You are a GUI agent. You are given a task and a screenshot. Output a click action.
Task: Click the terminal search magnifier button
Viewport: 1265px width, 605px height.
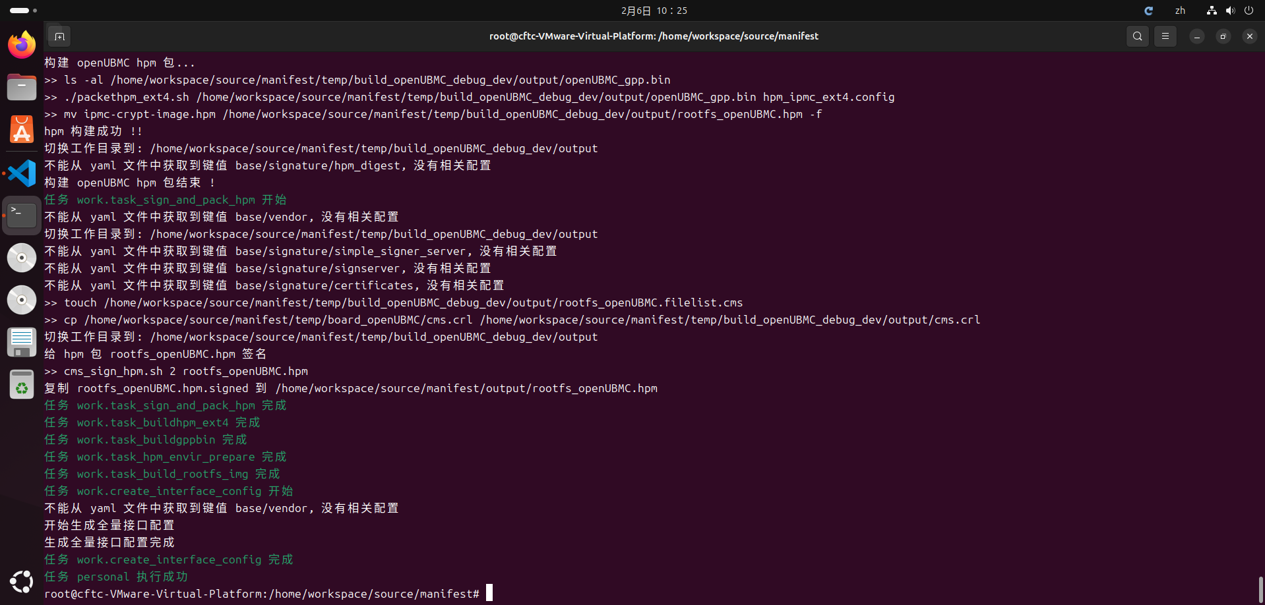(1138, 36)
